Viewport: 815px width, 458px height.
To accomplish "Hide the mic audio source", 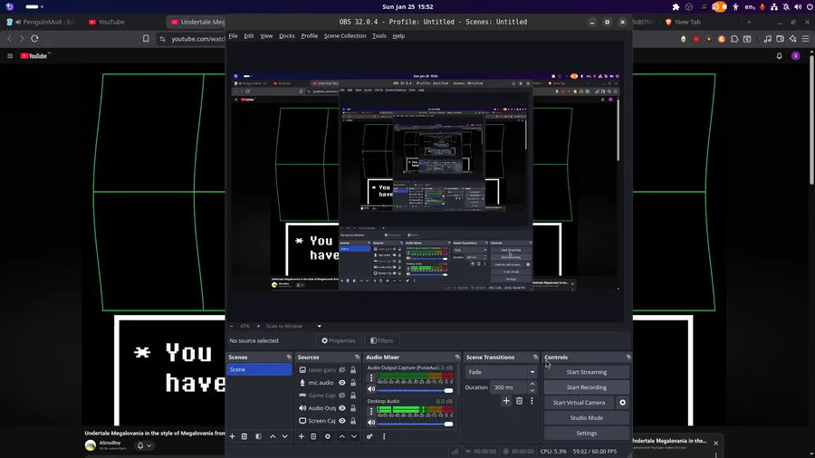I will (x=342, y=383).
